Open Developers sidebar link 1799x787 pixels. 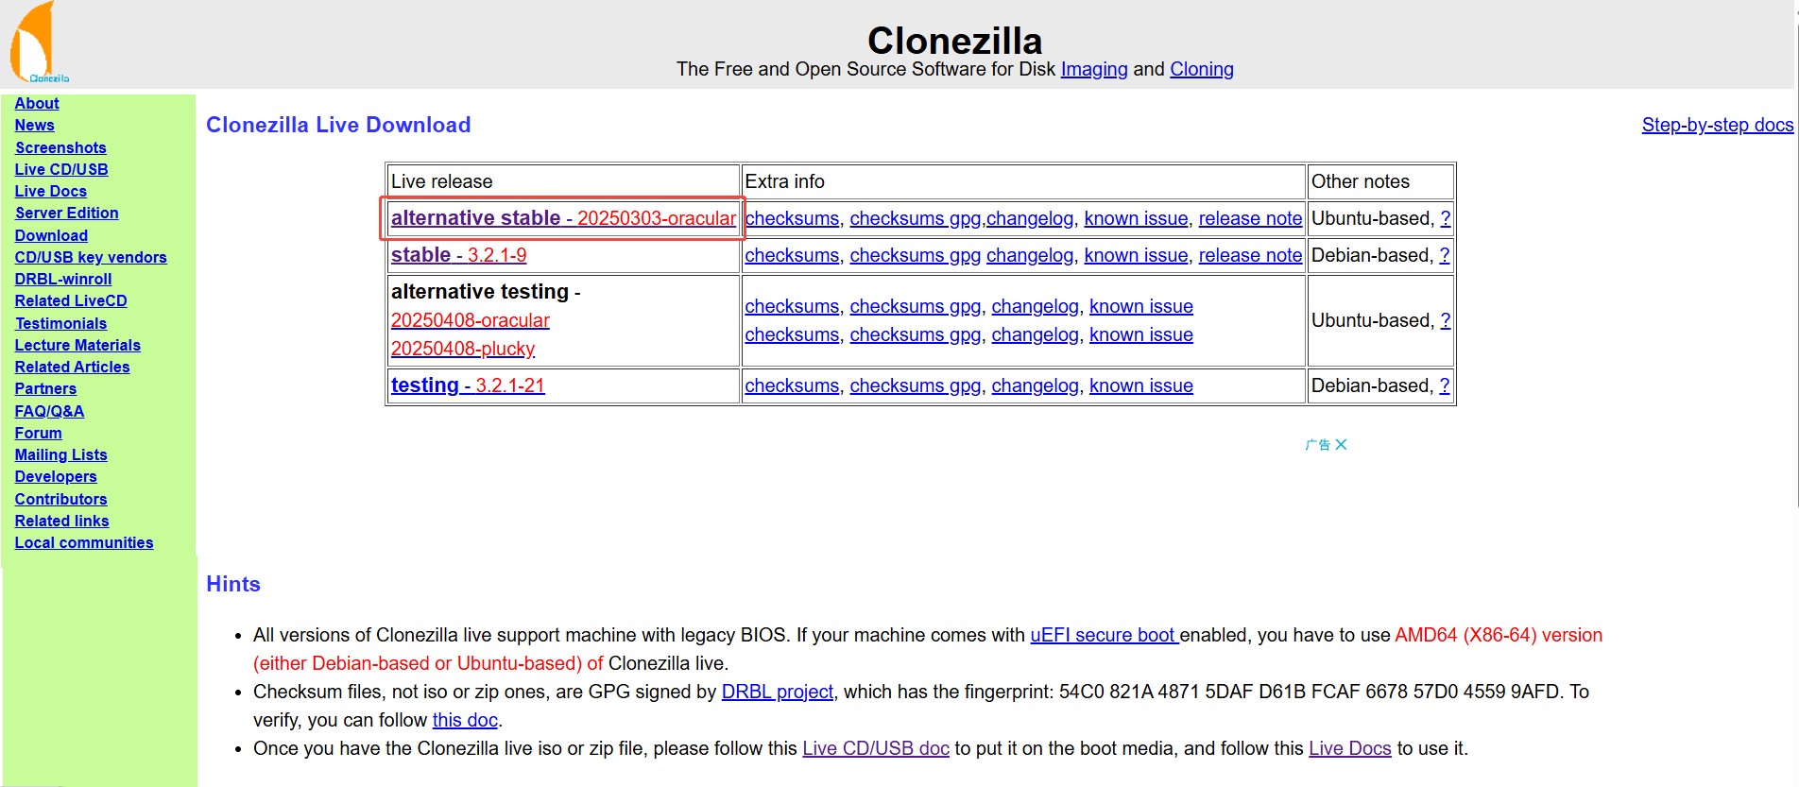[x=56, y=476]
